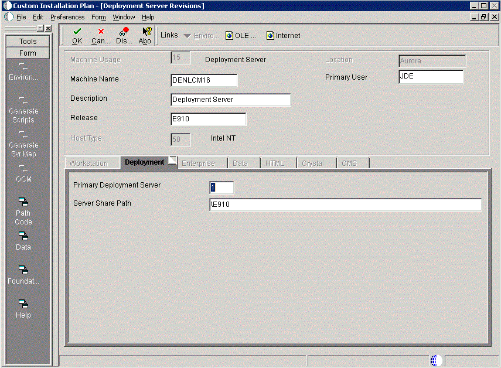Click the Form sidebar button
The width and height of the screenshot is (501, 368).
(28, 53)
